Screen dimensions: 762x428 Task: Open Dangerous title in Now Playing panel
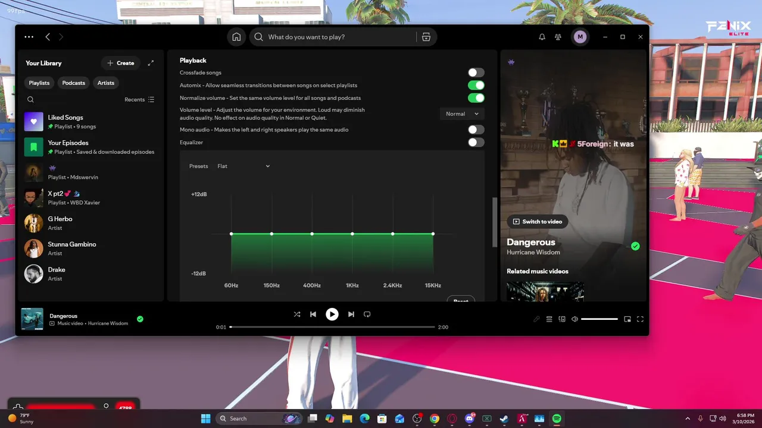click(x=531, y=242)
